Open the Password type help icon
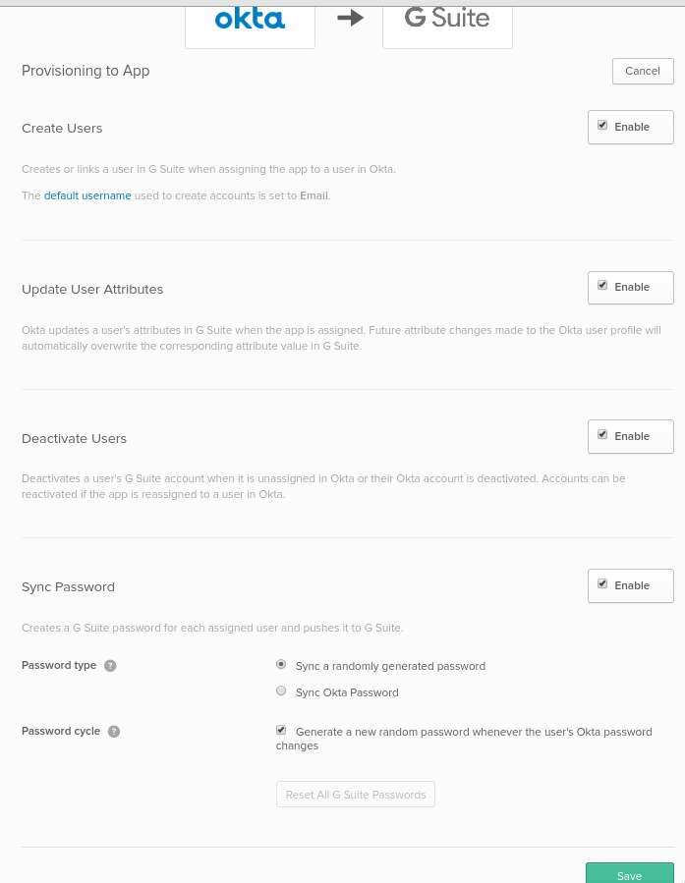Image resolution: width=685 pixels, height=883 pixels. pyautogui.click(x=110, y=666)
